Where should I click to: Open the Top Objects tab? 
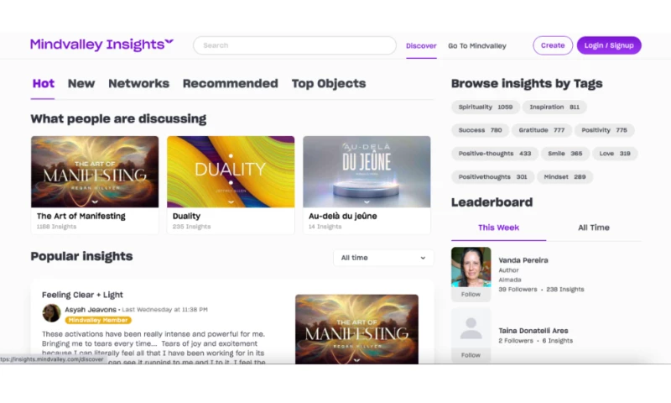(x=329, y=83)
